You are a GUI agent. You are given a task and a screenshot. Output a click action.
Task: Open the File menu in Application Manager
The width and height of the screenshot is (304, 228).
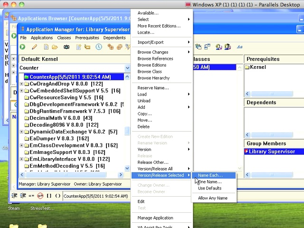tap(23, 38)
